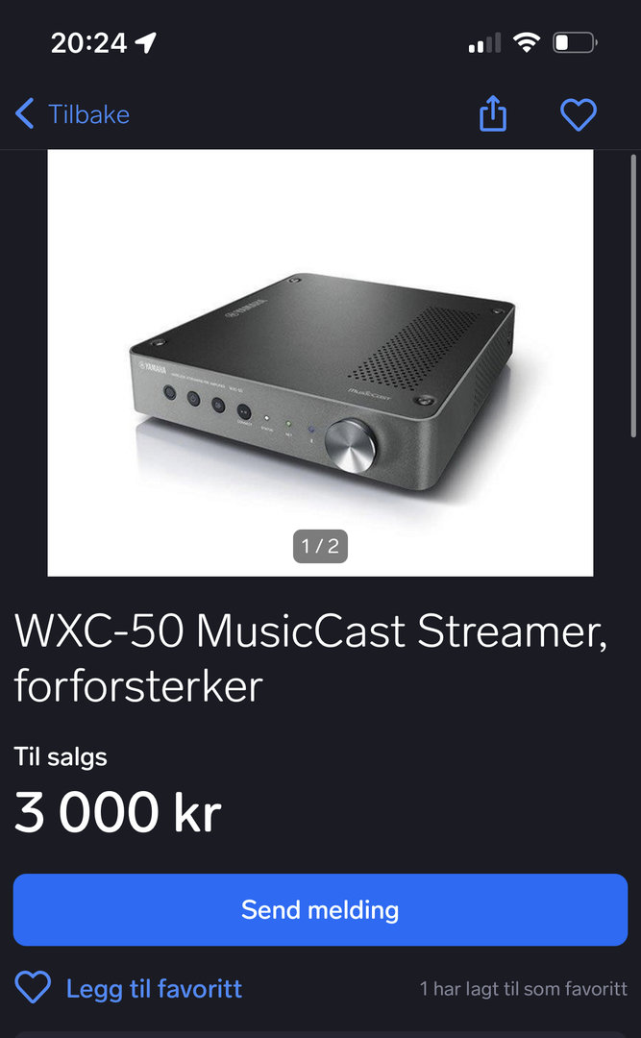The width and height of the screenshot is (641, 1038).
Task: Send a message with Send melding
Action: pos(321,909)
